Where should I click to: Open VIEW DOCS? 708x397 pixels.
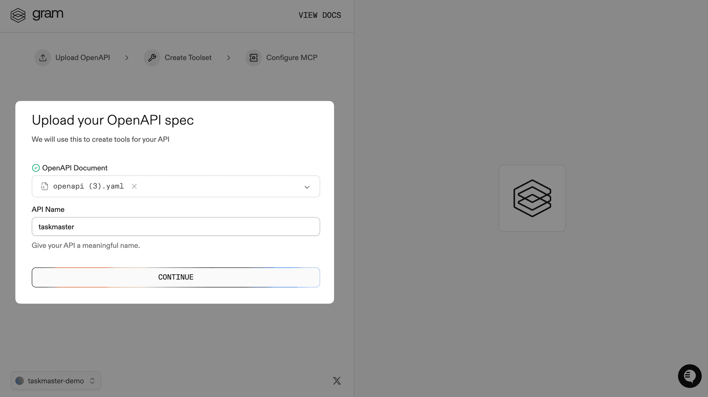pyautogui.click(x=320, y=15)
